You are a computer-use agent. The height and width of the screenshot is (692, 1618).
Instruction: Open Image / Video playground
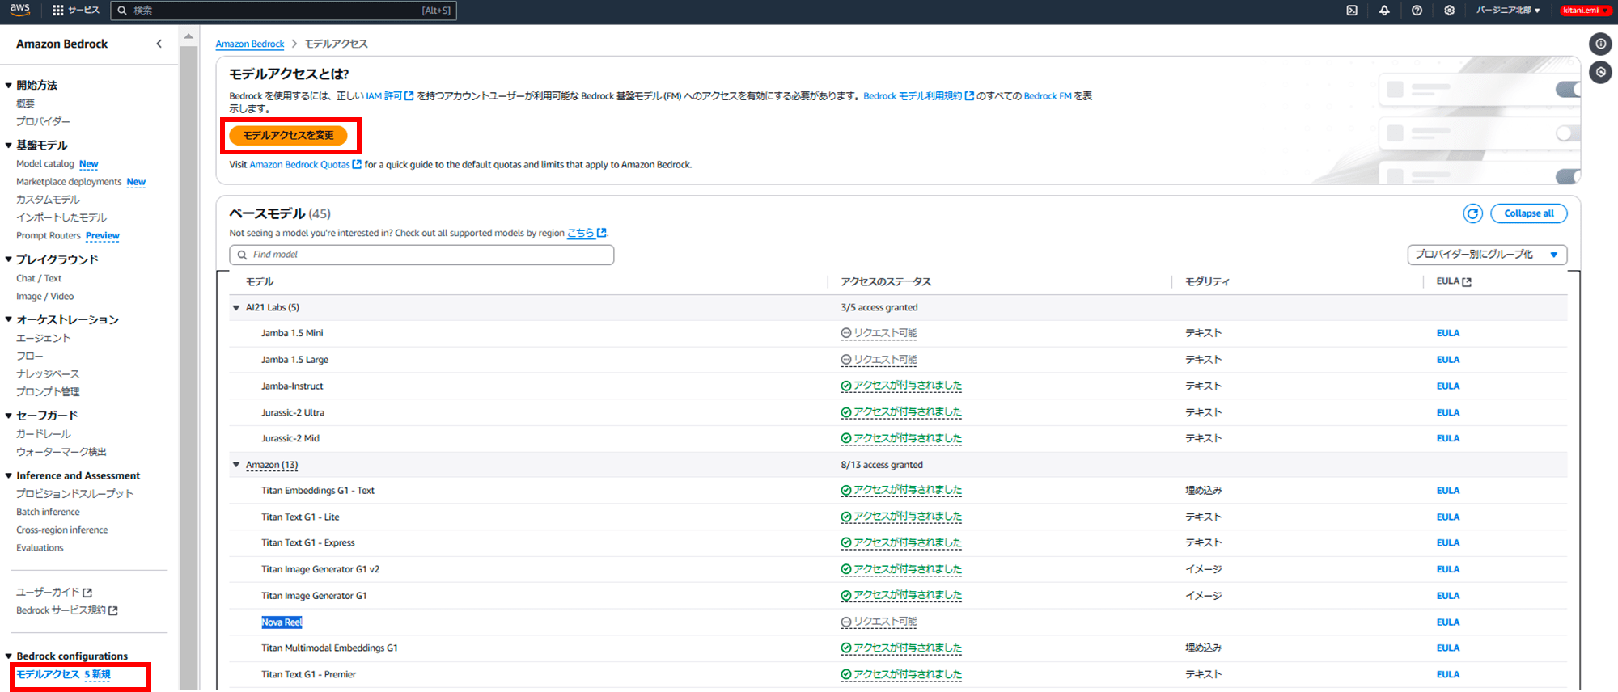[44, 297]
